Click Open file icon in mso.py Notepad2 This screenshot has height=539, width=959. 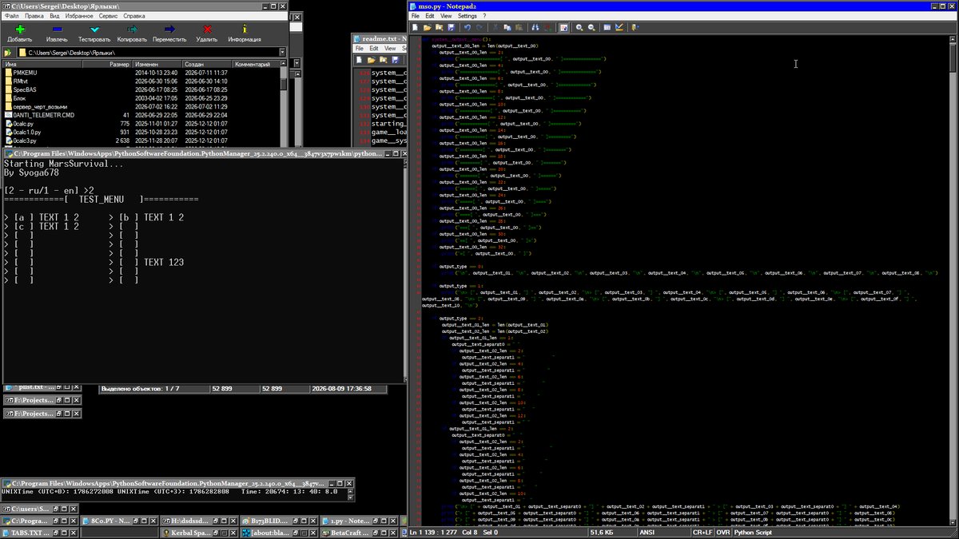click(427, 27)
